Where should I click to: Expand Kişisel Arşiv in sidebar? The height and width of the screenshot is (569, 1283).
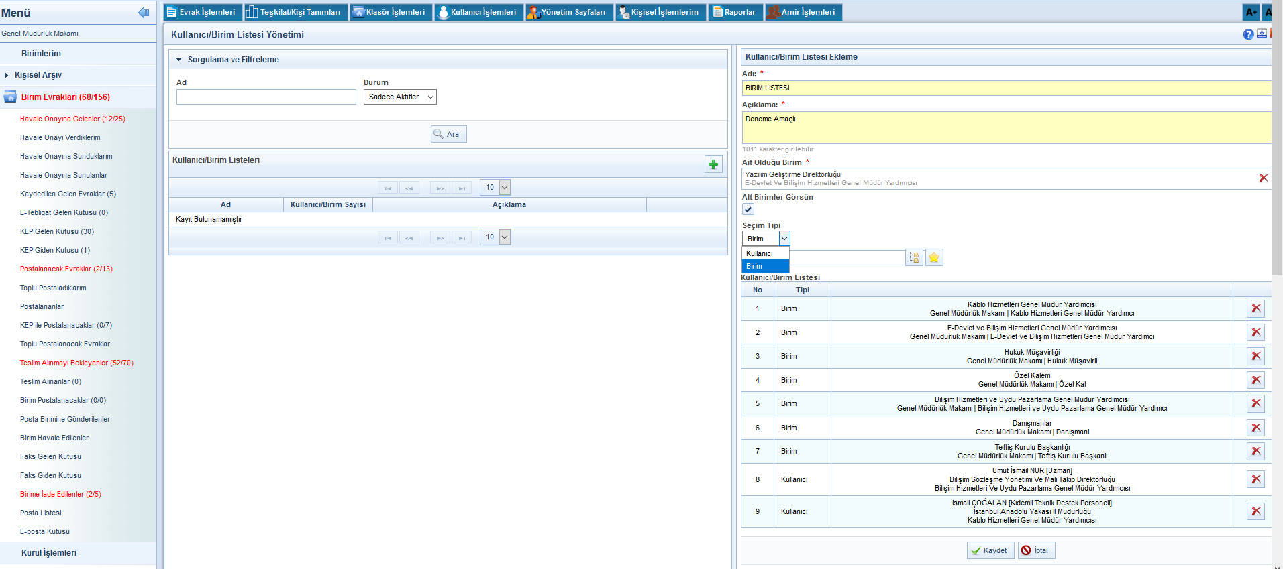pyautogui.click(x=38, y=75)
